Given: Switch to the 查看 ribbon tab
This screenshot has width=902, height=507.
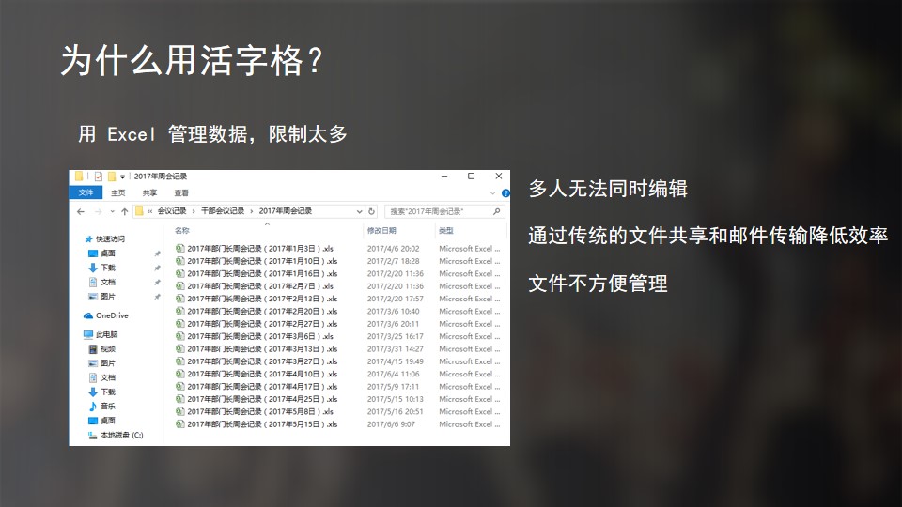Looking at the screenshot, I should 181,192.
